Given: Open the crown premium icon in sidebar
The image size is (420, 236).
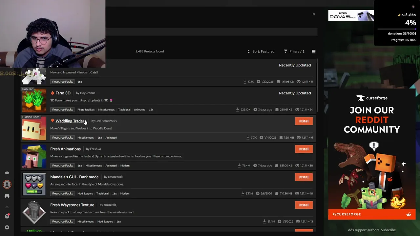Looking at the screenshot, I should pos(7,173).
